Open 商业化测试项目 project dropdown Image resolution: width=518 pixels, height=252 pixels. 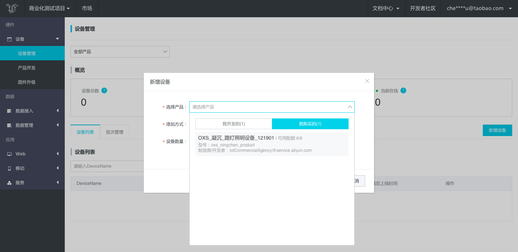coord(50,8)
